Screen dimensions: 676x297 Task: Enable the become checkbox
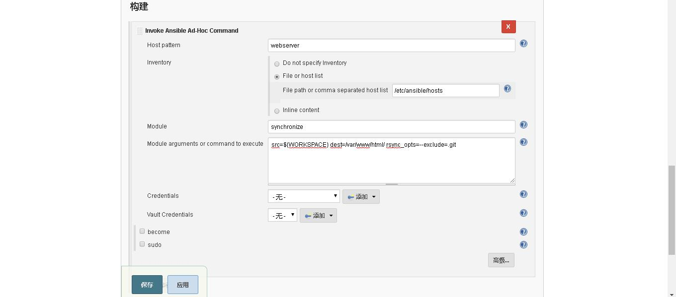(142, 231)
